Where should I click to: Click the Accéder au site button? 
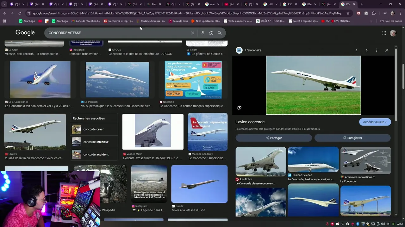375,122
